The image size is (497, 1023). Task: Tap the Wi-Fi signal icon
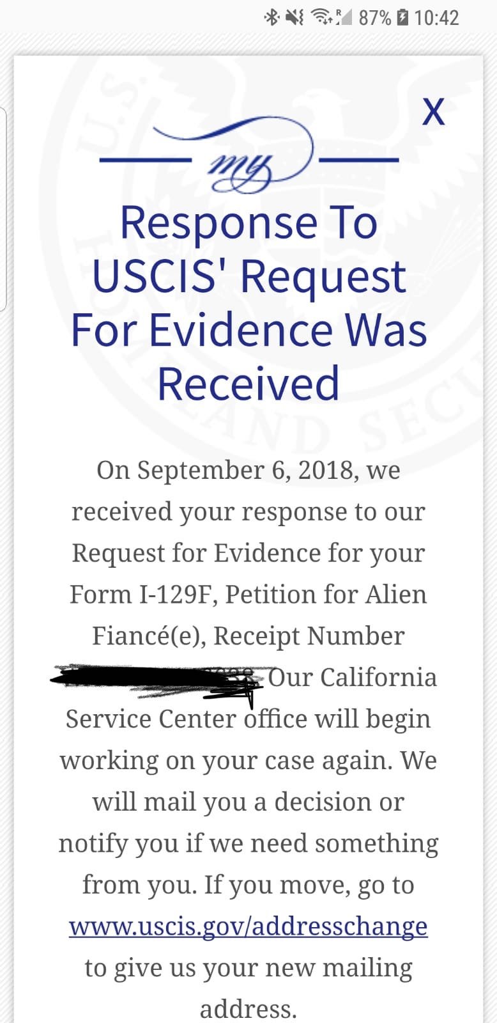point(319,17)
